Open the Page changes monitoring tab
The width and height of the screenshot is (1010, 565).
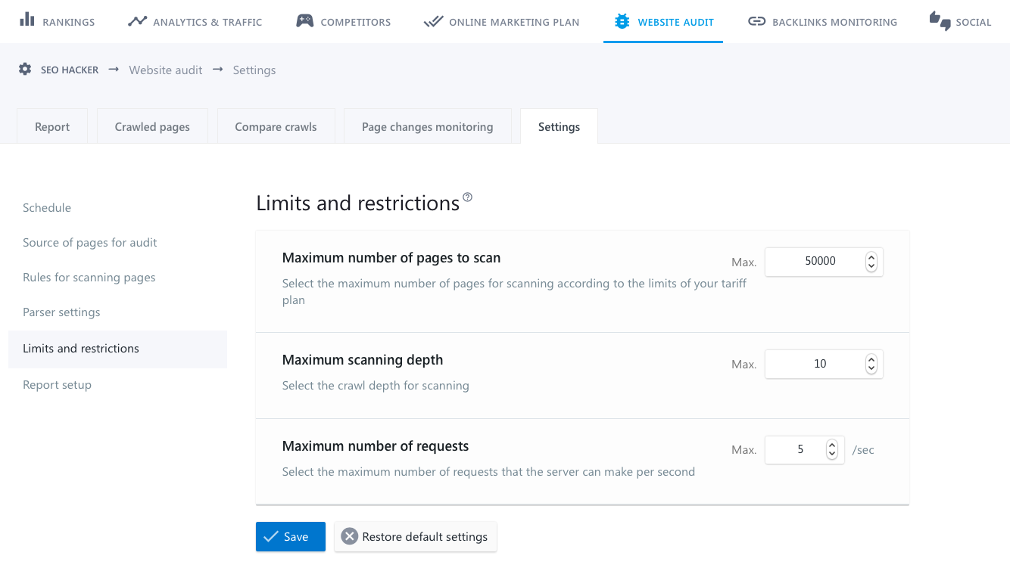pyautogui.click(x=427, y=126)
